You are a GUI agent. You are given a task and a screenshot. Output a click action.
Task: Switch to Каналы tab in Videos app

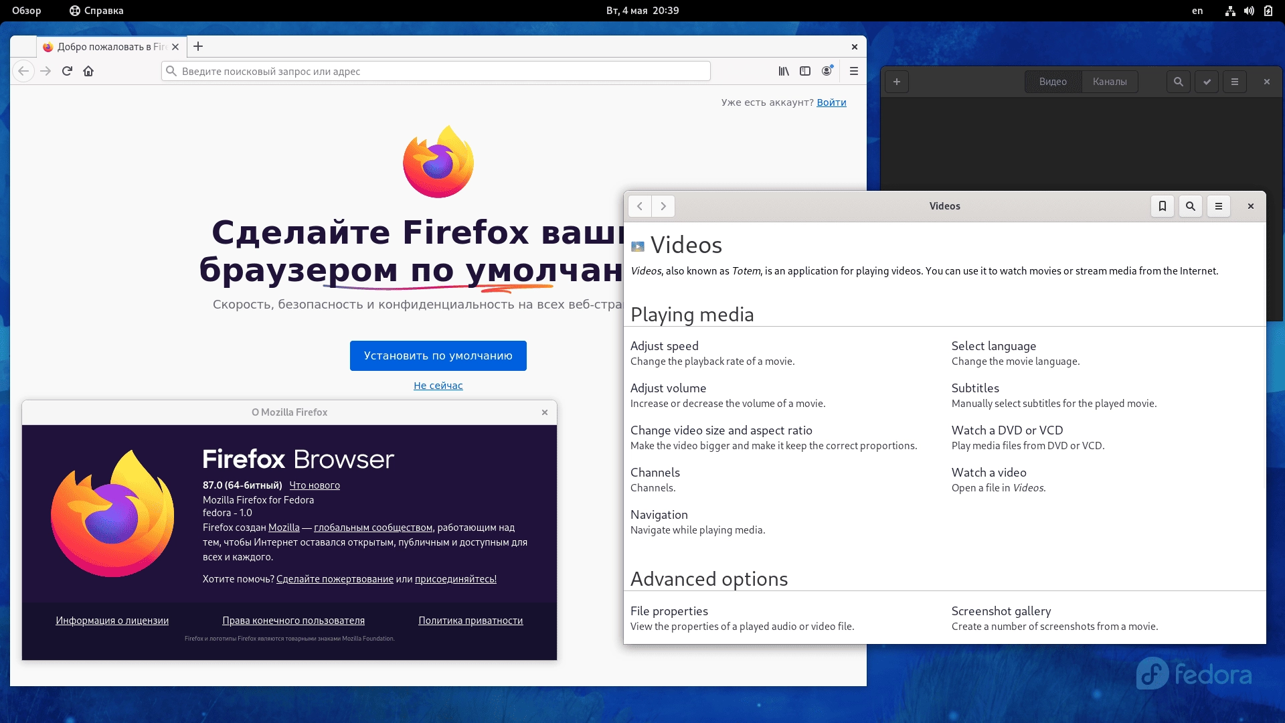pos(1110,82)
